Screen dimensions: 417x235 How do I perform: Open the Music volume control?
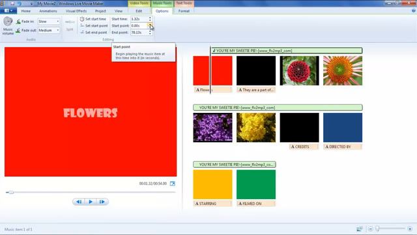(8, 25)
